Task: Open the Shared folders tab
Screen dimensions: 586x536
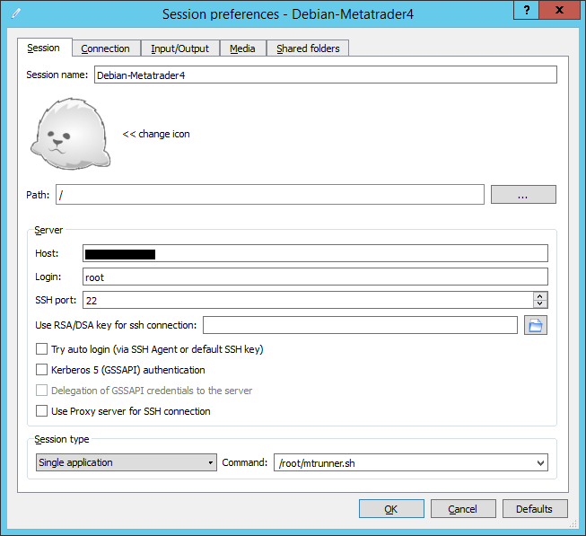Action: tap(308, 48)
